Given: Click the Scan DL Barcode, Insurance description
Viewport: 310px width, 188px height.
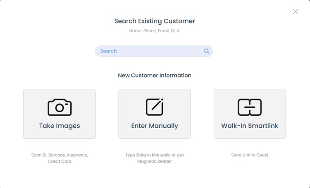Looking at the screenshot, I should [x=59, y=155].
